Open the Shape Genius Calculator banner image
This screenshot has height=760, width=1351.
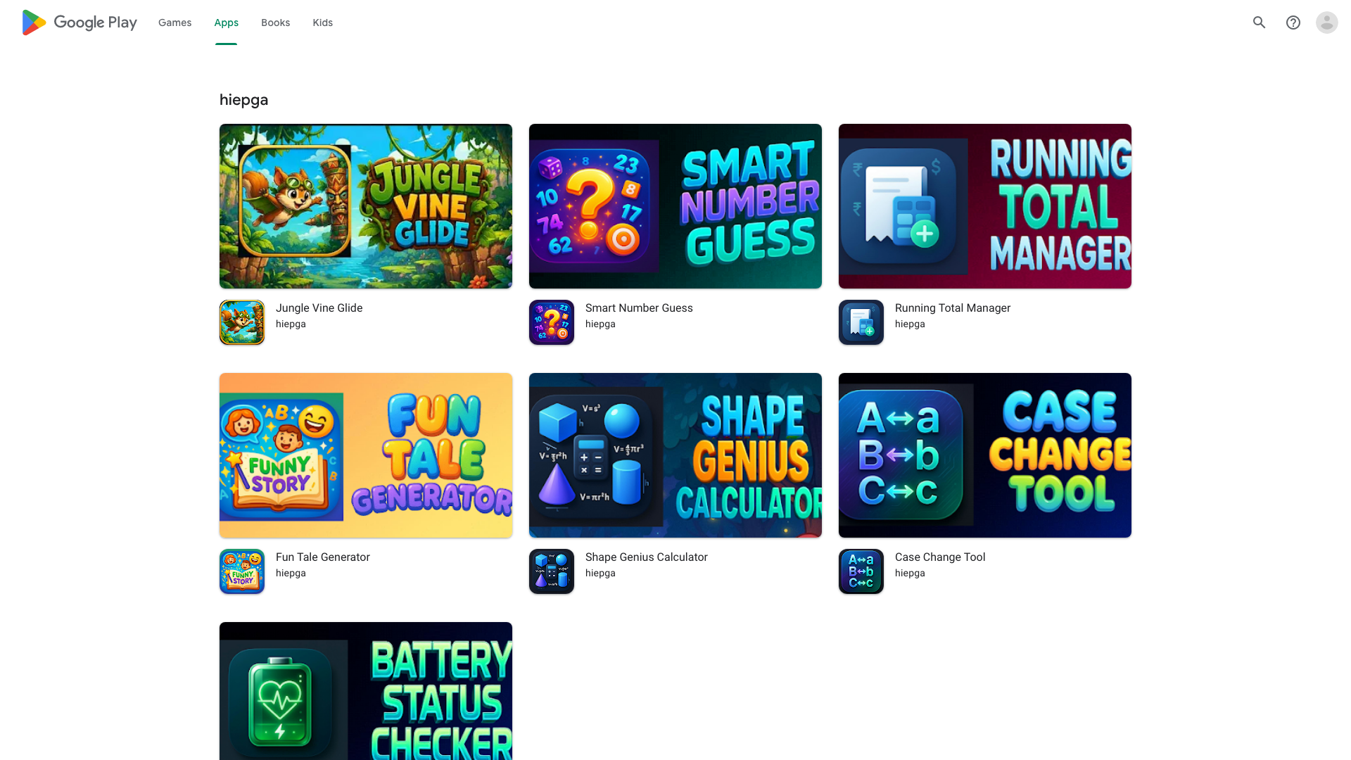coord(675,455)
